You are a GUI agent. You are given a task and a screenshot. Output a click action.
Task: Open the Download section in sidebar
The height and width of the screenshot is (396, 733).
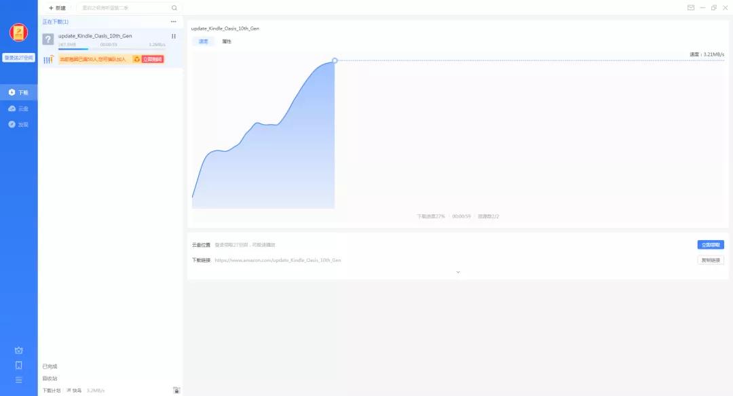tap(19, 92)
